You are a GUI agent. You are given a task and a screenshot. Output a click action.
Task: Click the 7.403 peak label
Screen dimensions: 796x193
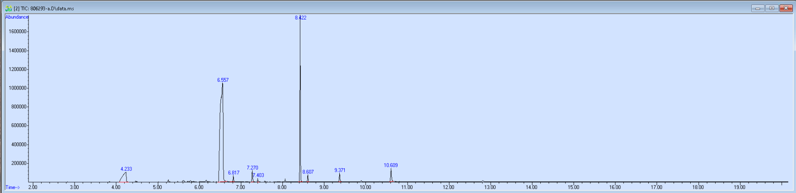coord(258,175)
